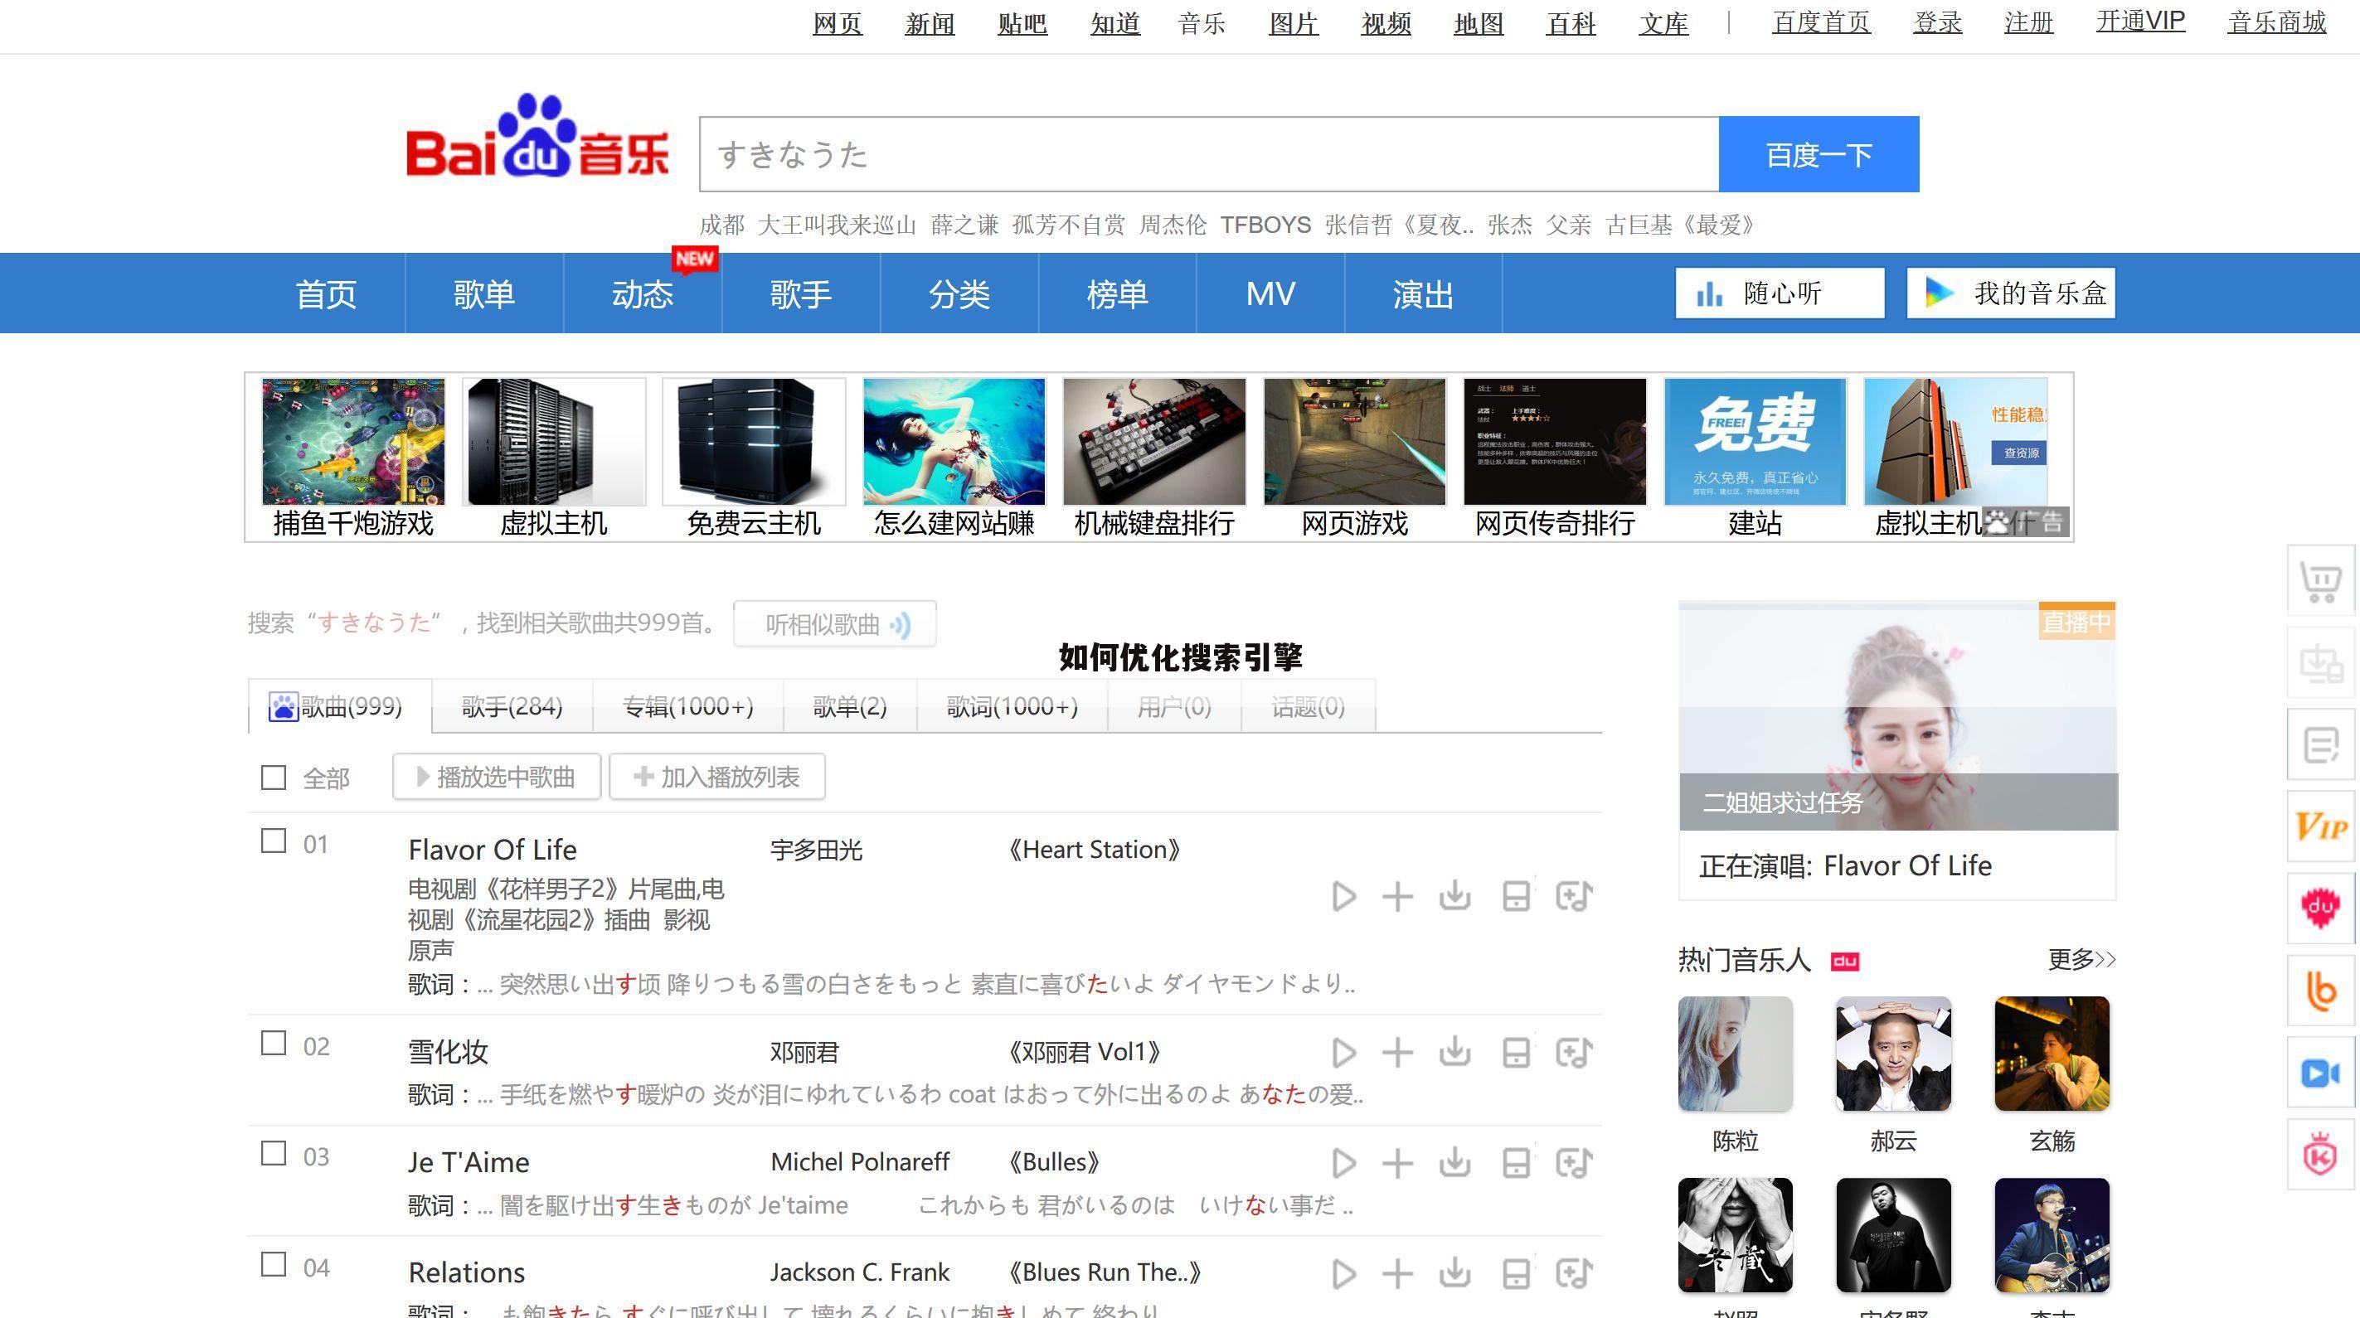This screenshot has height=1318, width=2360.
Task: Add Je T'Aime to playlist
Action: [1397, 1163]
